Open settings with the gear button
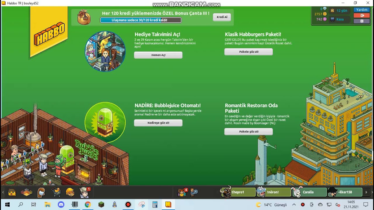This screenshot has width=374, height=210. point(362,21)
